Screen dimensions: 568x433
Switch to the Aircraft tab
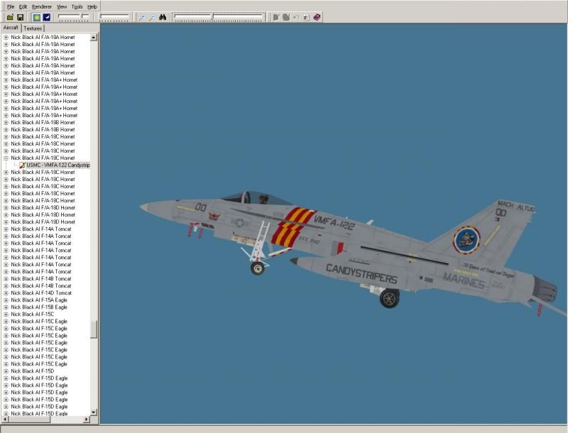(11, 28)
